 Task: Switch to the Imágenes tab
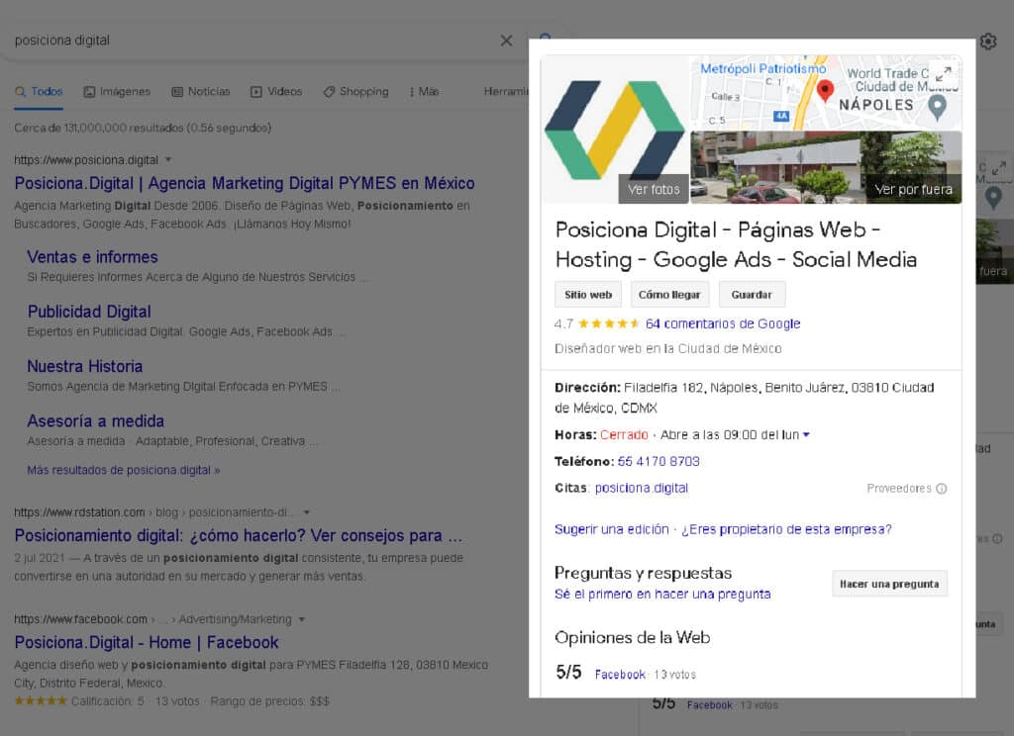coord(117,92)
